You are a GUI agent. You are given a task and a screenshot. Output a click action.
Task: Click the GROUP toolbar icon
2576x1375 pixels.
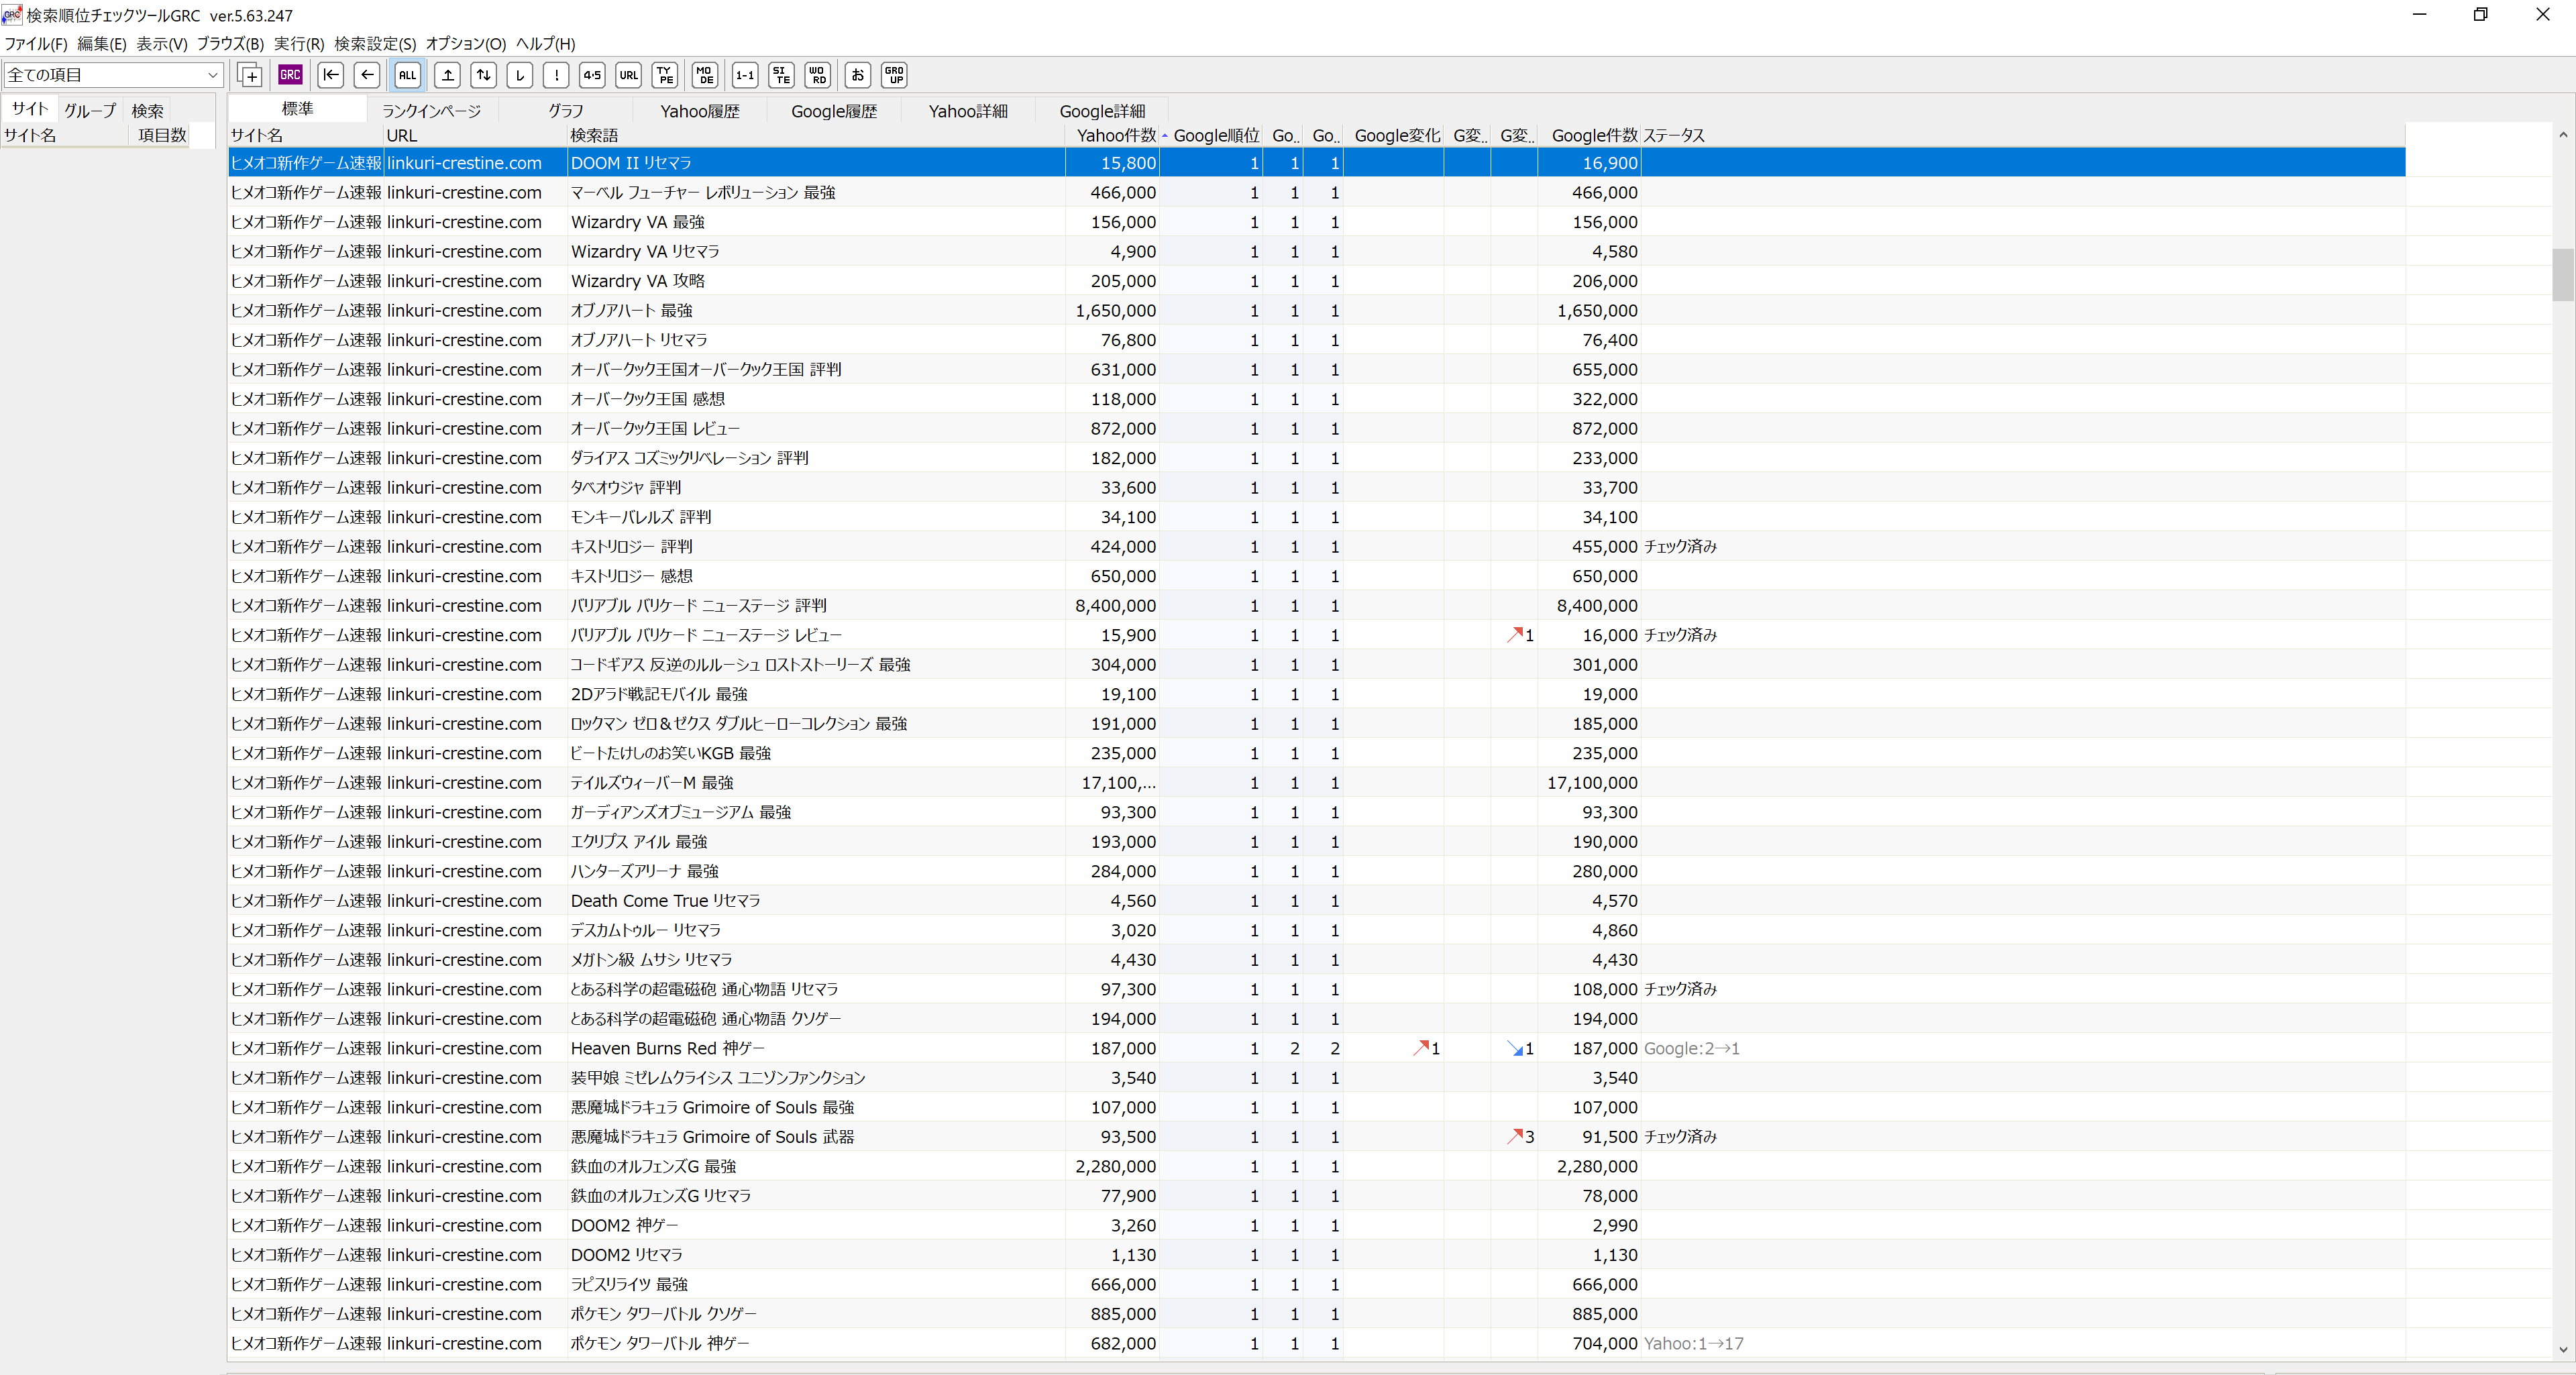click(x=894, y=75)
